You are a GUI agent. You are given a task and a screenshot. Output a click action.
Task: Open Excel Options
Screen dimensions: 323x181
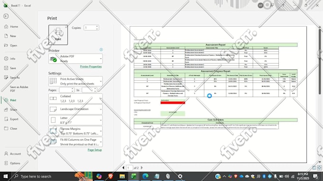point(12,163)
